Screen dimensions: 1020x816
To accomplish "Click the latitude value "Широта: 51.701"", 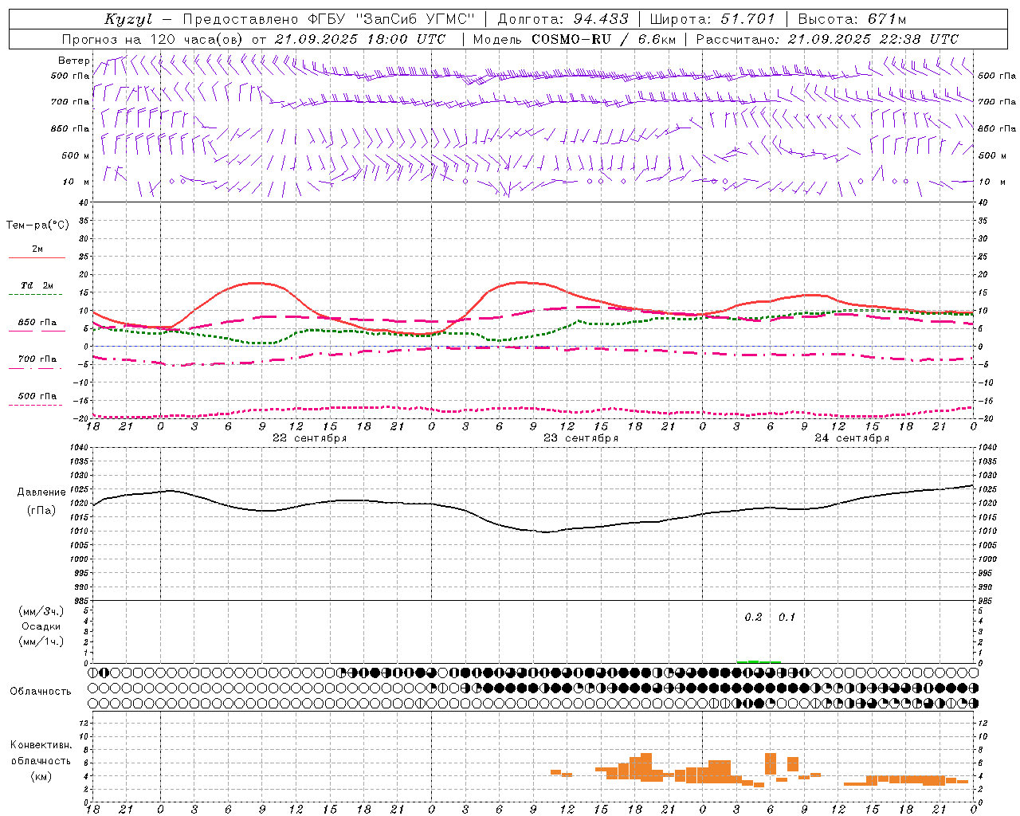I will click(712, 19).
